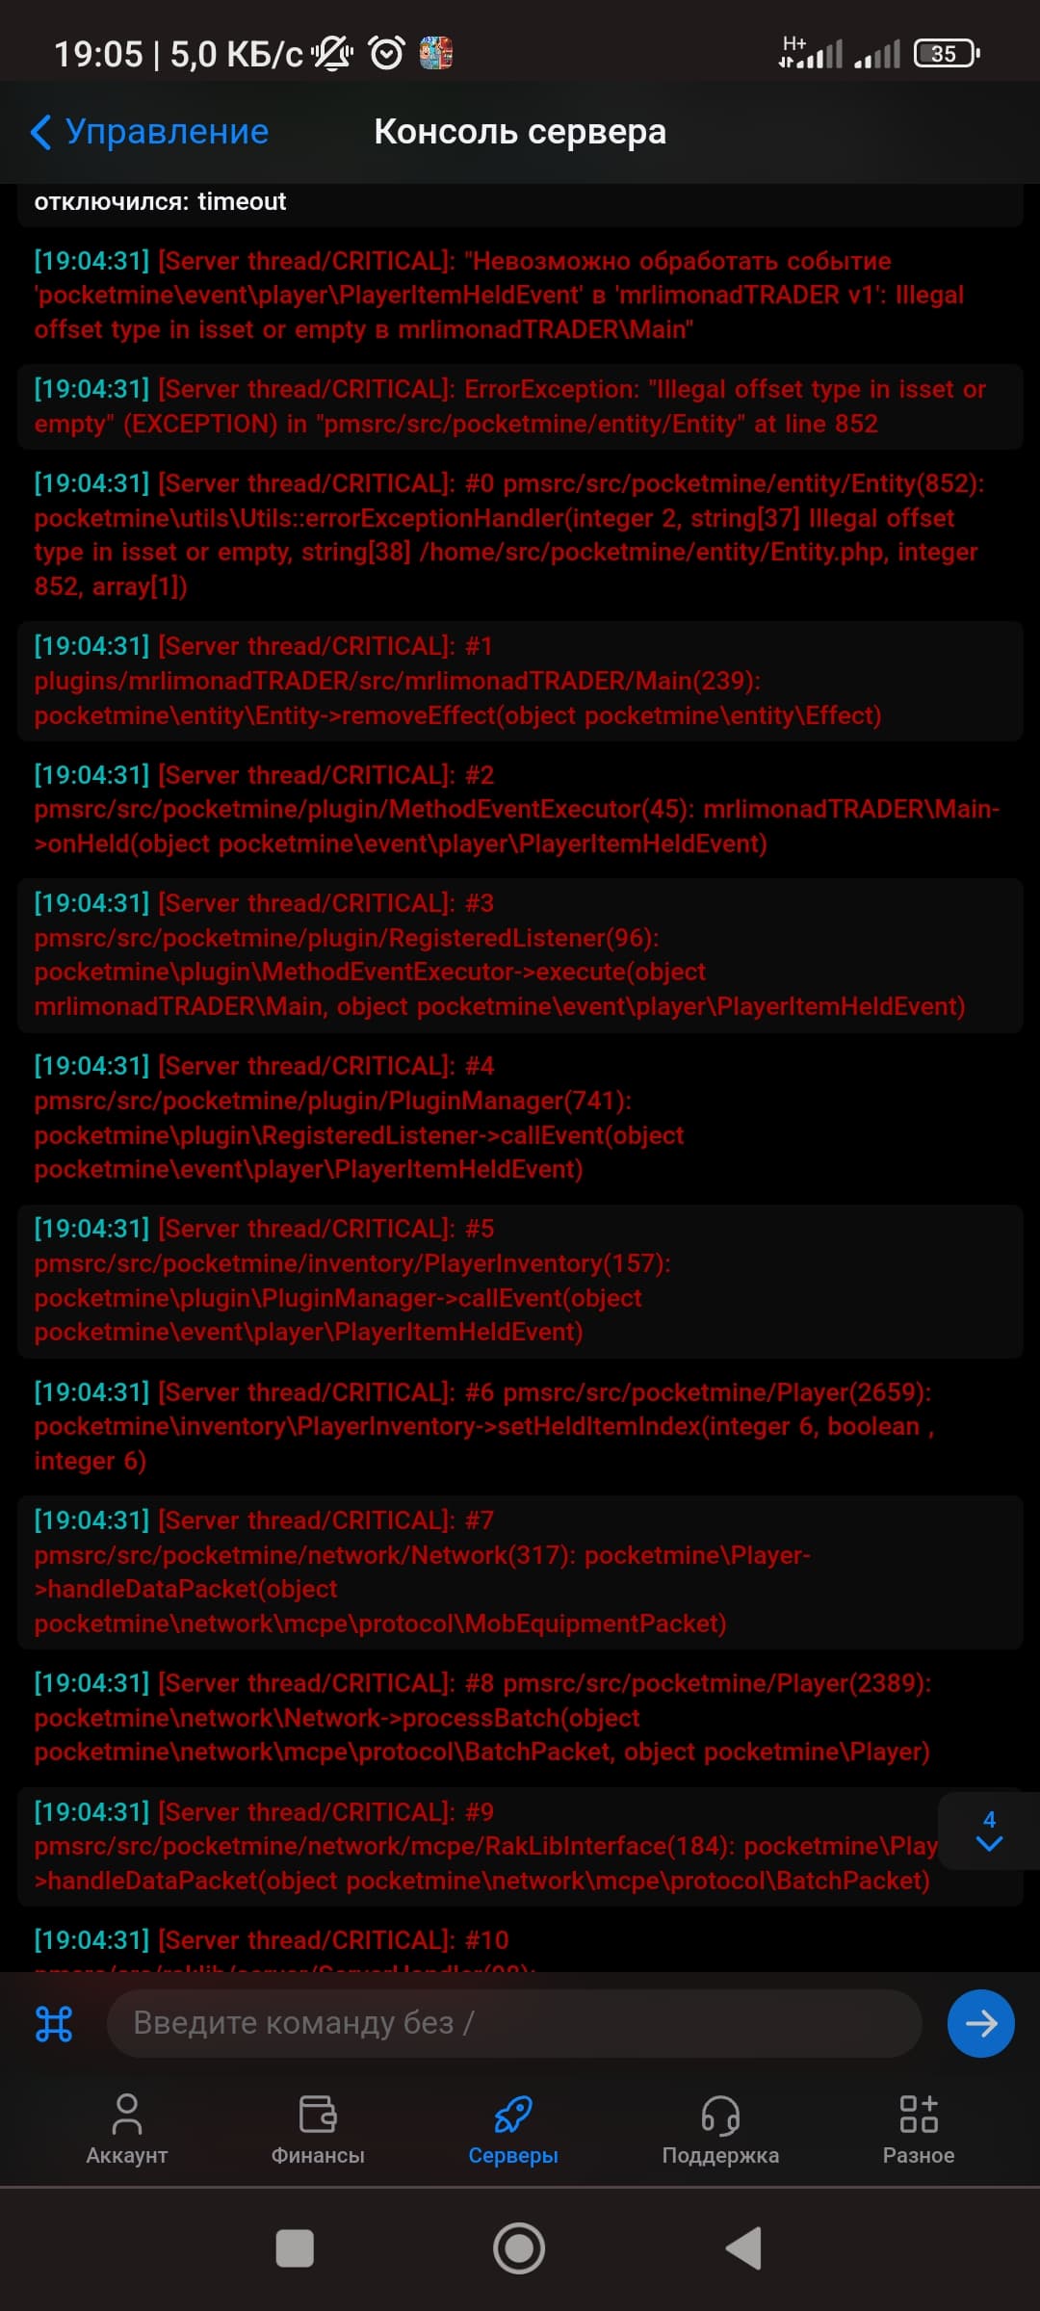1040x2311 pixels.
Task: Select the Серверы rocket icon
Action: 513,2115
